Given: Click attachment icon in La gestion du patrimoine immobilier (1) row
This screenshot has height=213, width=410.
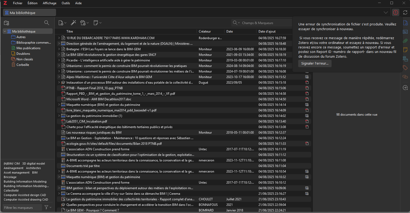Looking at the screenshot, I should coord(307,116).
